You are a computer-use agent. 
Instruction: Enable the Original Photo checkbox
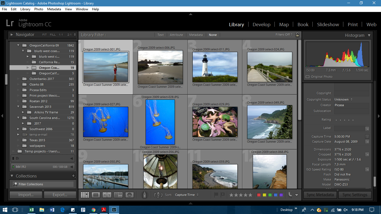(308, 77)
